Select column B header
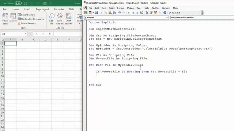 pos(22,40)
